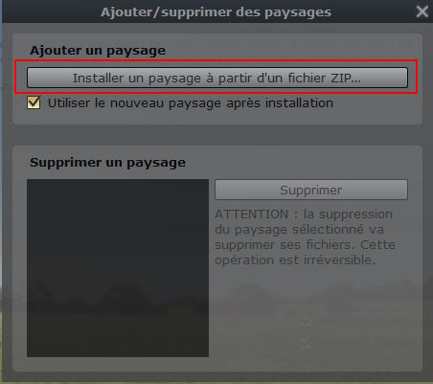The width and height of the screenshot is (433, 384).
Task: Click the gap between the add and delete panels
Action: (217, 135)
